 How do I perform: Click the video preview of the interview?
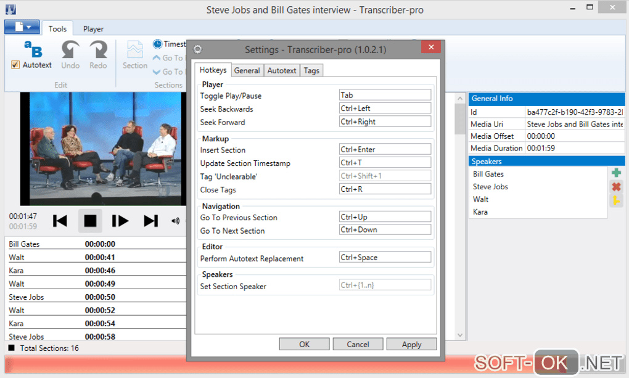tap(103, 149)
